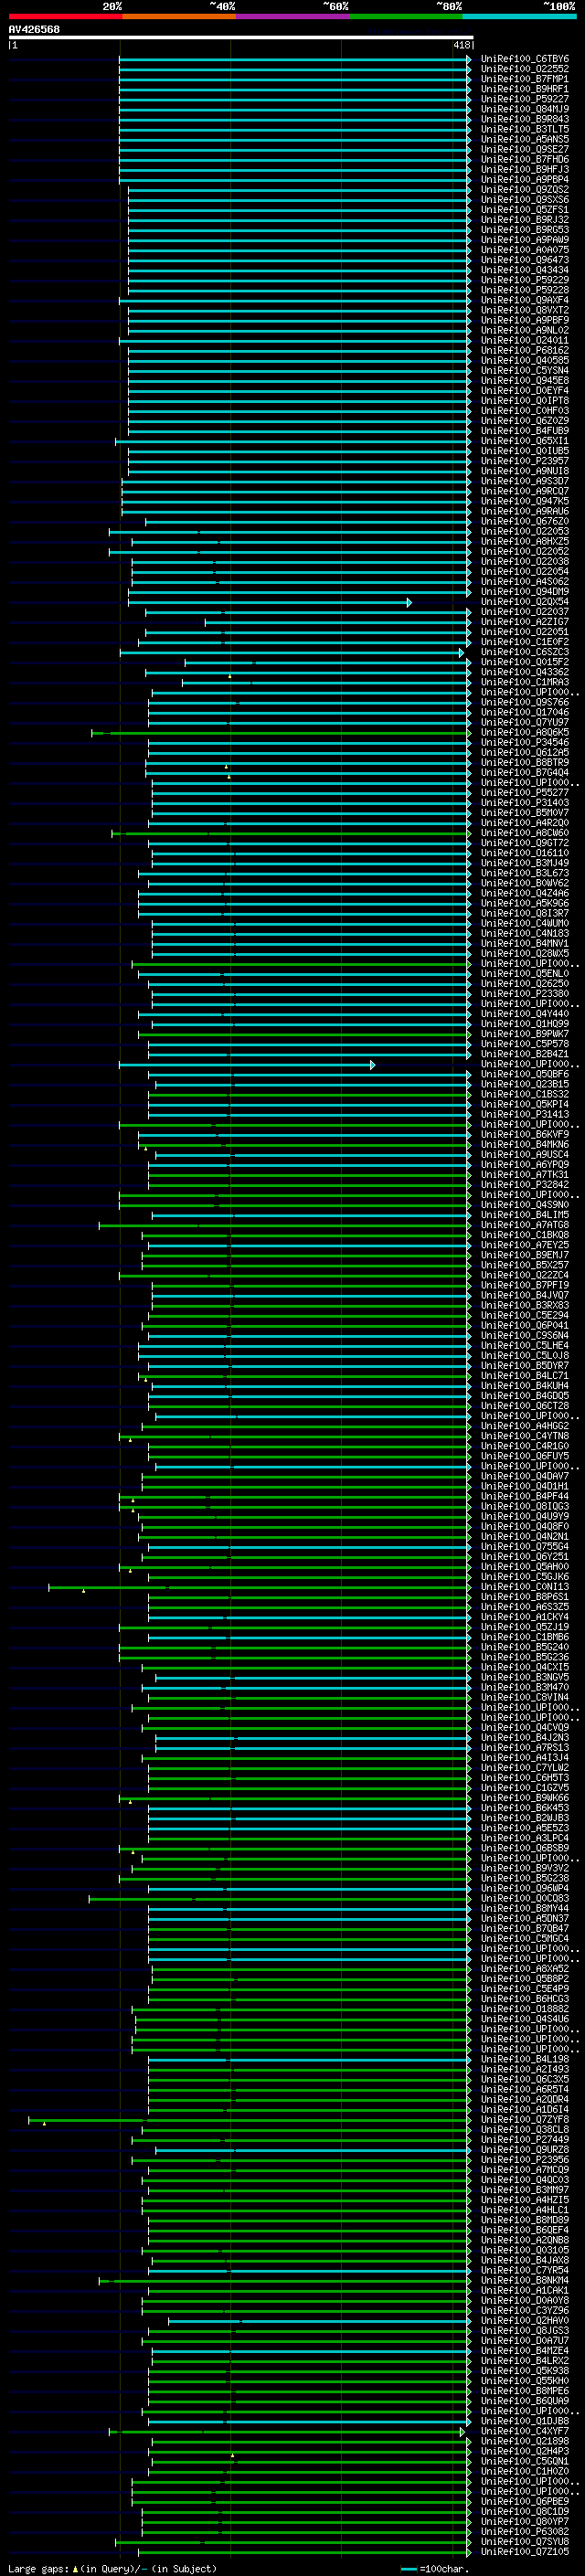Click the UniRef100_A8HXZ5 label
This screenshot has height=2576, width=585.
coord(524,541)
